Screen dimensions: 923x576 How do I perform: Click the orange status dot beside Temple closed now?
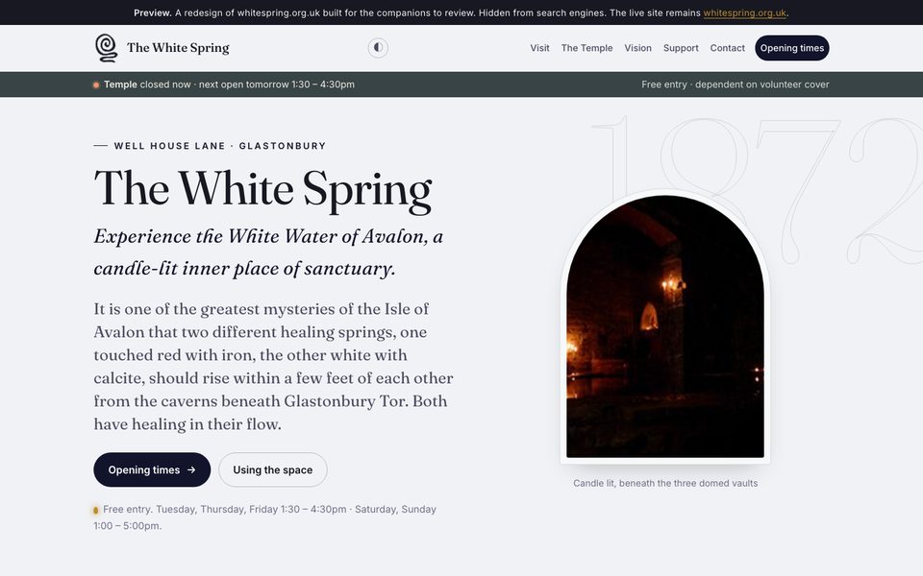[x=96, y=84]
